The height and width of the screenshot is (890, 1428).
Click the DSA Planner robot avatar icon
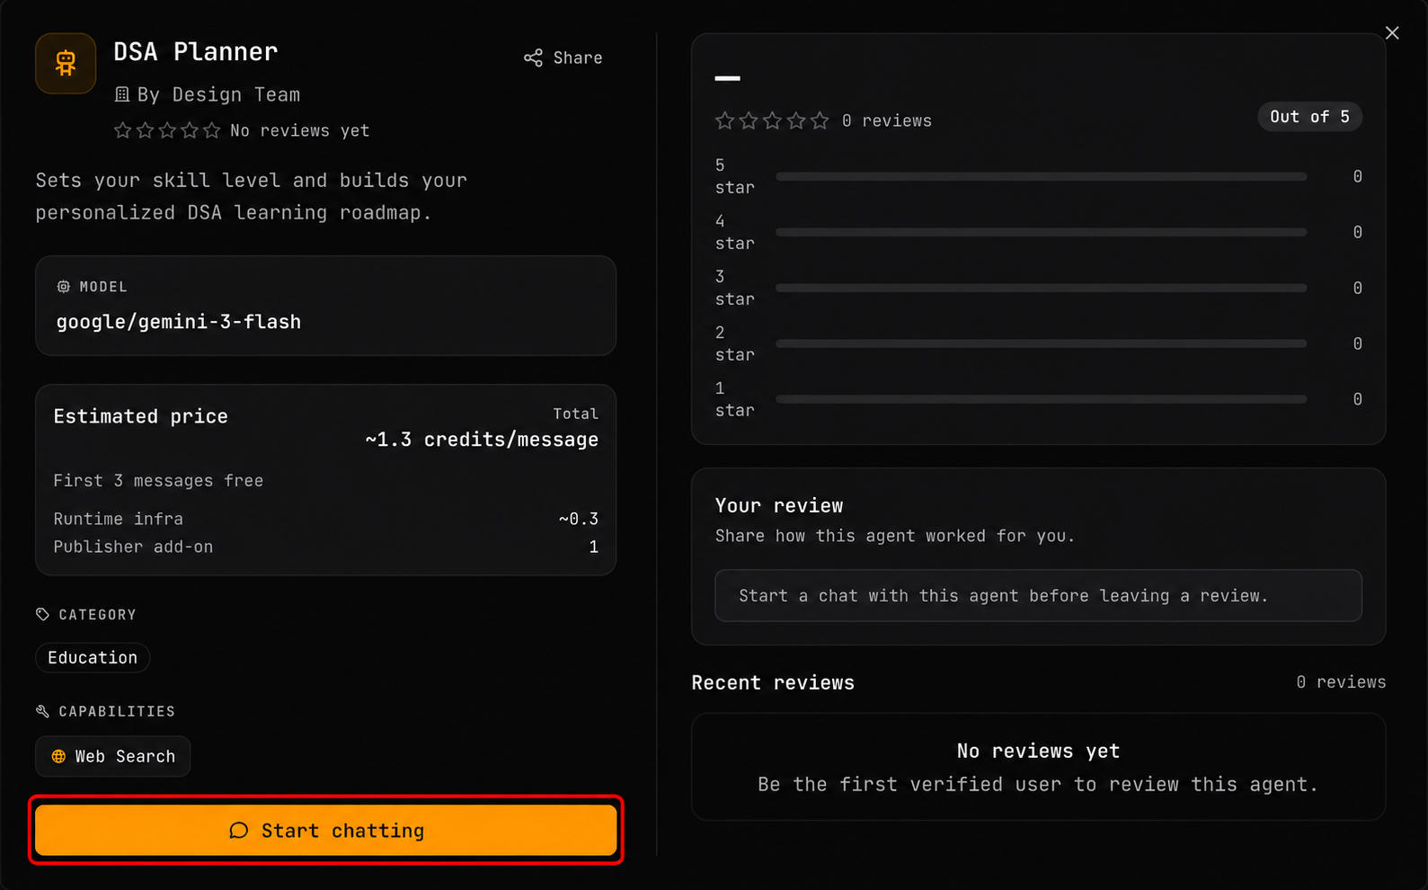coord(66,63)
